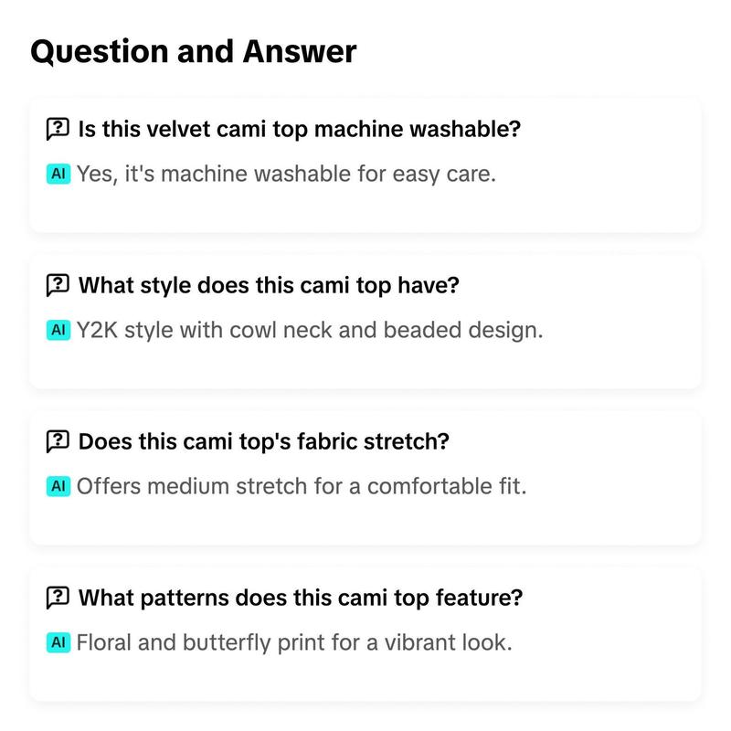Click the AI badge before the Y2K style answer
731x731 pixels.
point(58,330)
